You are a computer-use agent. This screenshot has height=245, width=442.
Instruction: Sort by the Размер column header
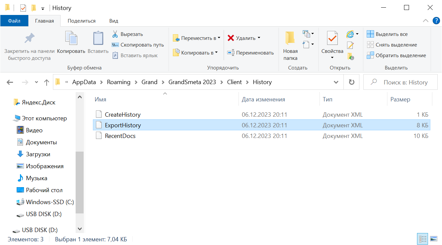click(x=409, y=99)
